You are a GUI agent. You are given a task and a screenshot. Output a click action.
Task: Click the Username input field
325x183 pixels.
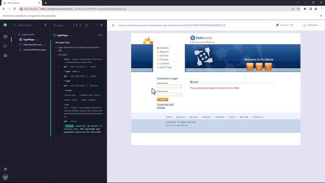pyautogui.click(x=169, y=86)
